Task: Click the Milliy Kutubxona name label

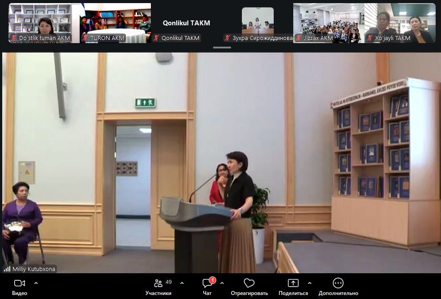Action: (x=34, y=269)
